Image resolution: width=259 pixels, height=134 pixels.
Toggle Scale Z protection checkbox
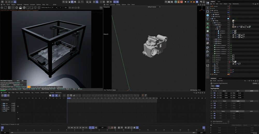pos(215,118)
